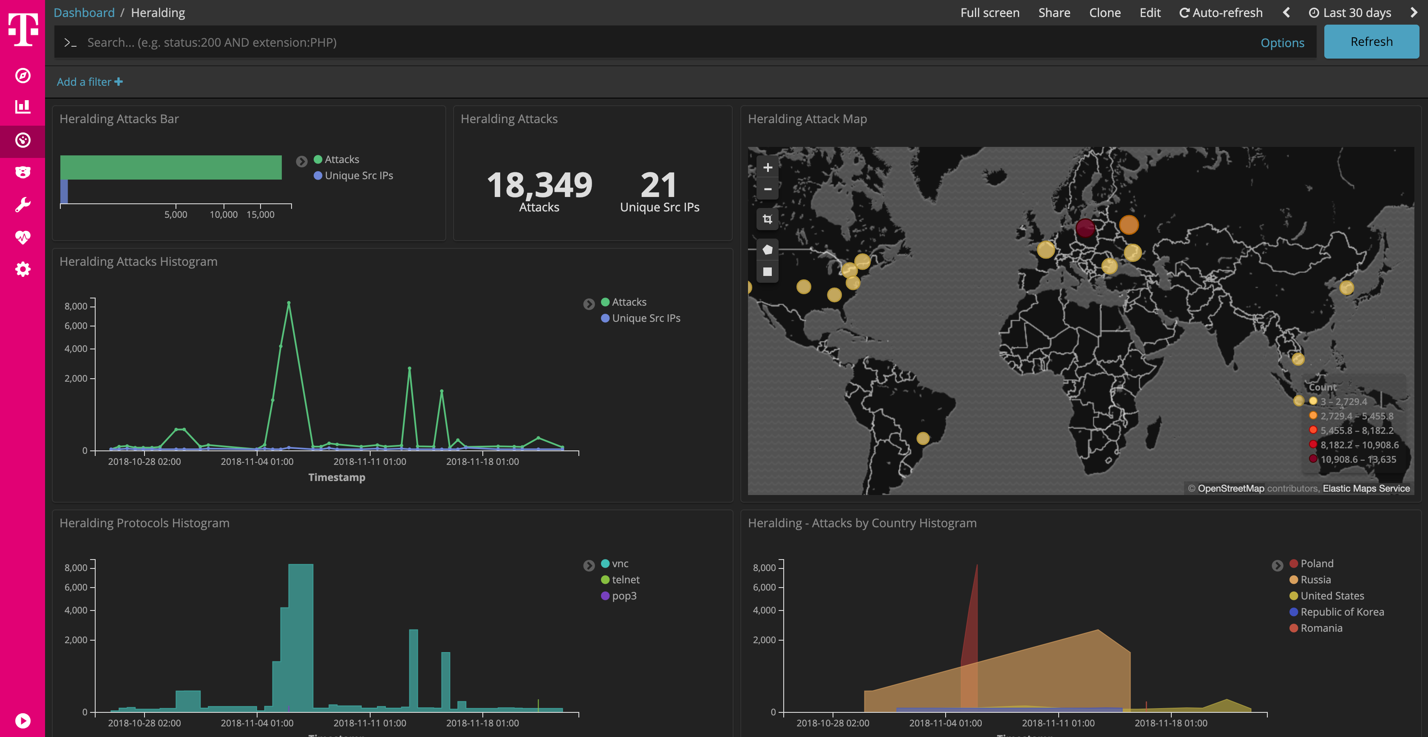Select the rectangle draw tool on the map

pyautogui.click(x=767, y=271)
